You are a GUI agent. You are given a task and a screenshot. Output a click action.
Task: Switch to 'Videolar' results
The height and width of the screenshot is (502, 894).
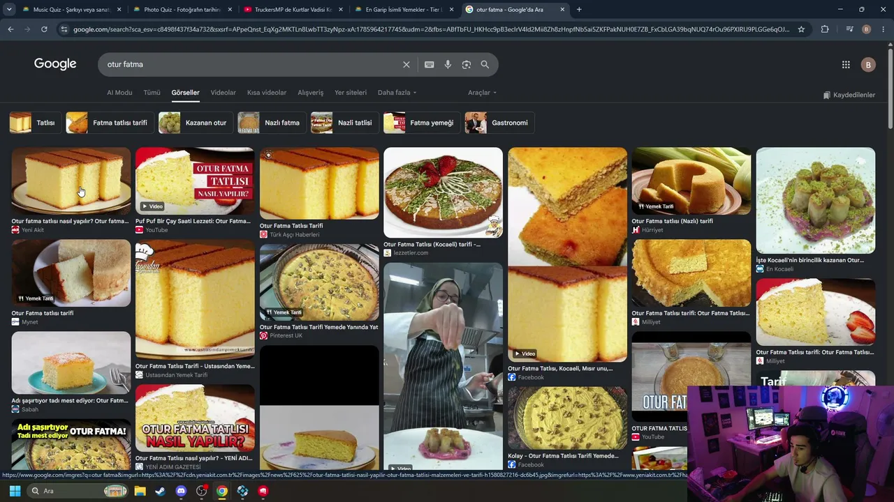223,93
